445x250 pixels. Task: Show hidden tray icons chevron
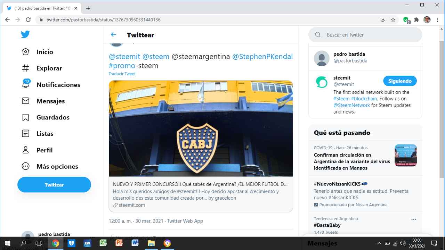[379, 243]
